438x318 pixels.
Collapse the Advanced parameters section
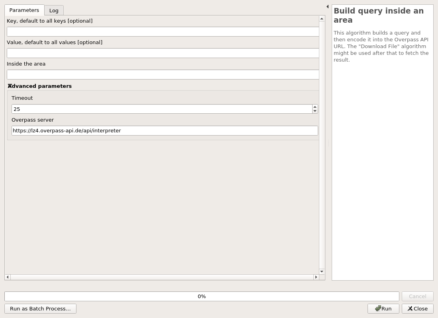[x=9, y=86]
